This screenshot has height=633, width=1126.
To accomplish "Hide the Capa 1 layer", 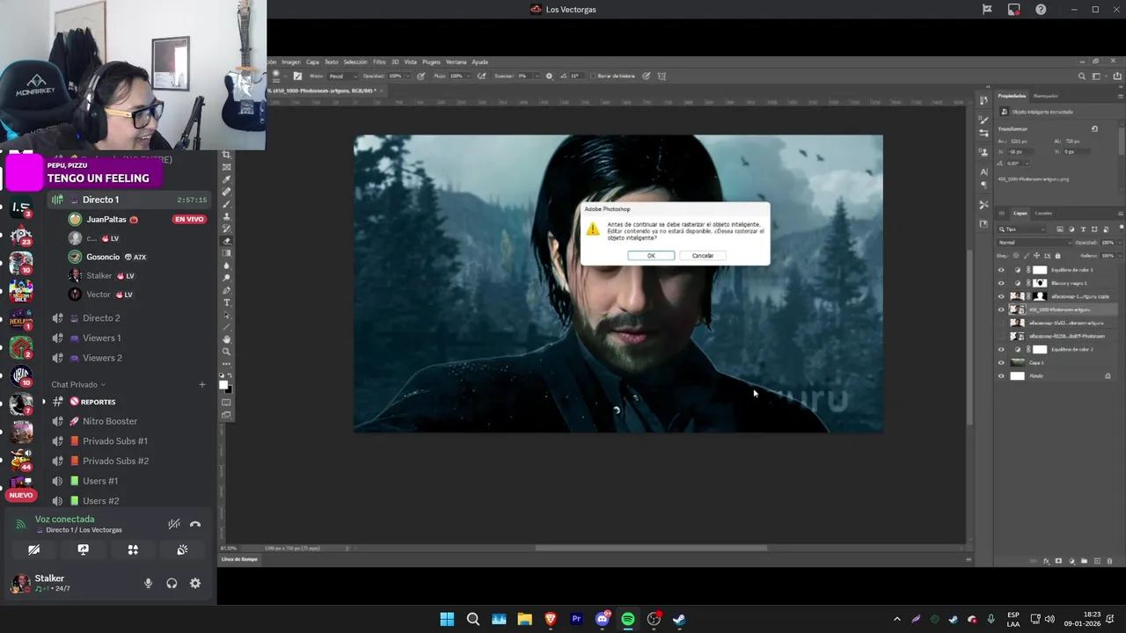I will click(x=1001, y=362).
